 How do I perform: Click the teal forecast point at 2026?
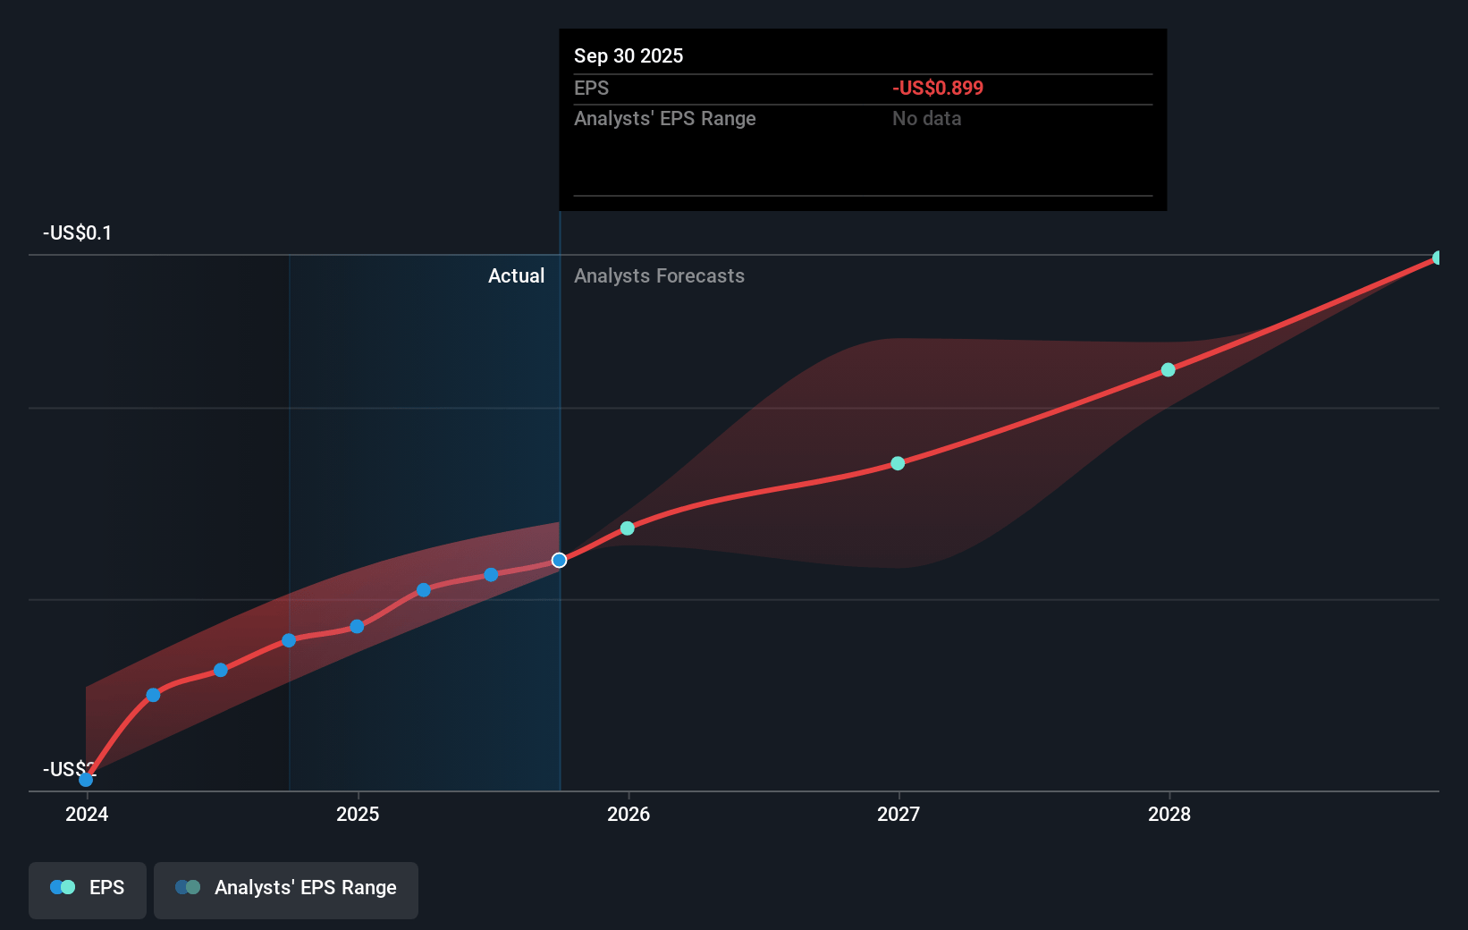[628, 528]
